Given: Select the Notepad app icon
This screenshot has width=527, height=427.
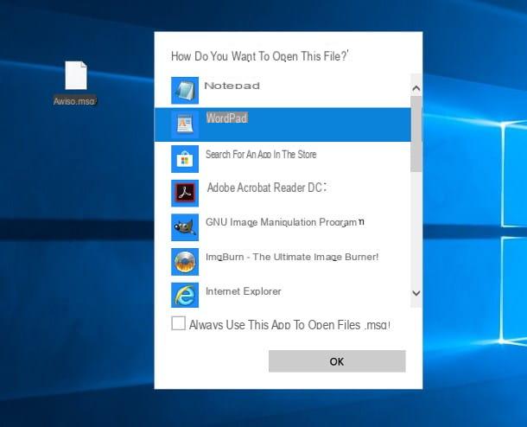Looking at the screenshot, I should tap(185, 91).
